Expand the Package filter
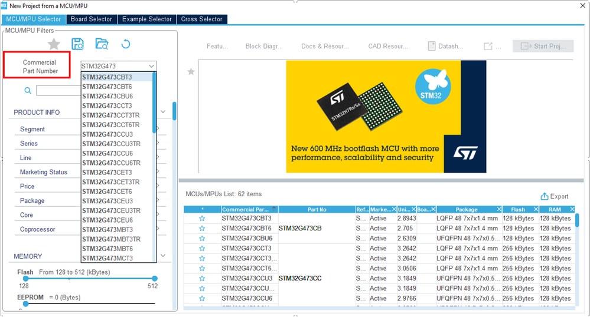Image resolution: width=590 pixels, height=317 pixels. pyautogui.click(x=32, y=200)
